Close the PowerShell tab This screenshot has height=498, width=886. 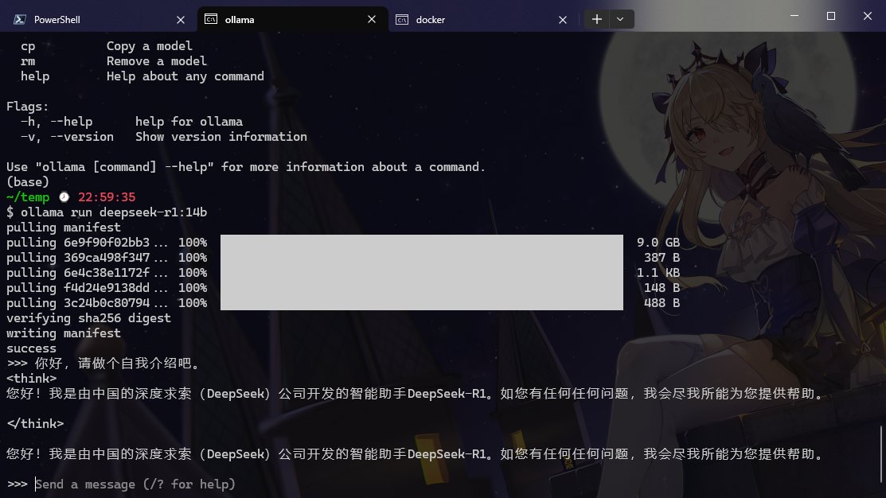click(180, 20)
